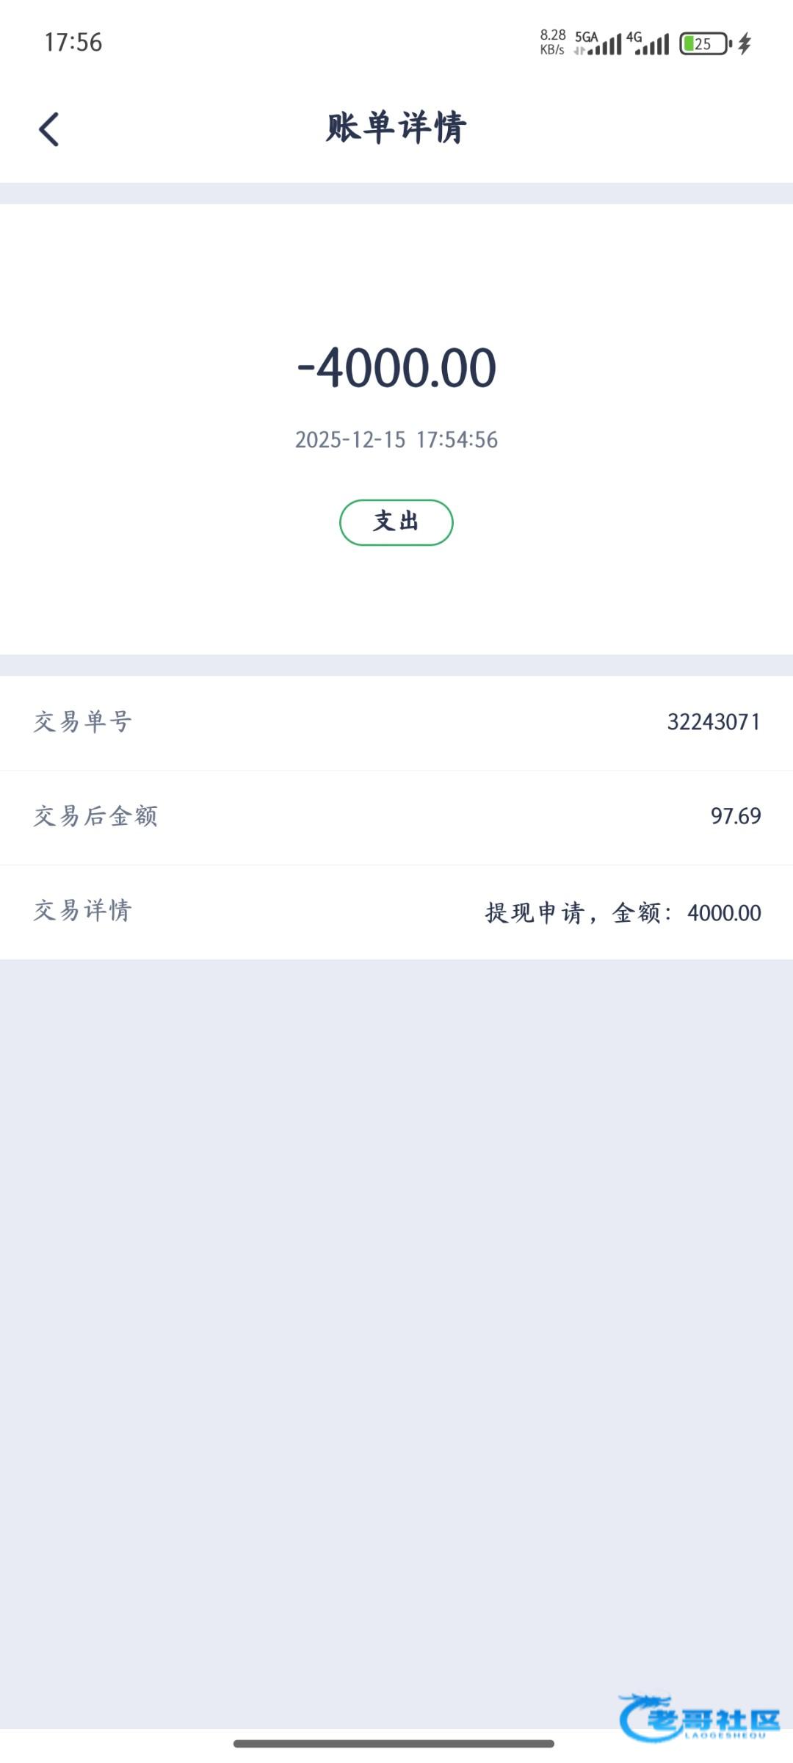
Task: Select the 交易详情 row label
Action: 82,911
